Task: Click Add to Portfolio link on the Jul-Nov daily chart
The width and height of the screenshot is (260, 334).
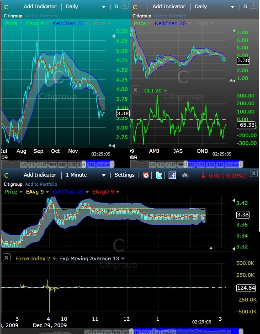Action: [41, 16]
